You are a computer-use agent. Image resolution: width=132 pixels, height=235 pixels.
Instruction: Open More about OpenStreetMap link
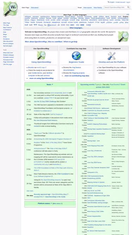[x=36, y=42]
